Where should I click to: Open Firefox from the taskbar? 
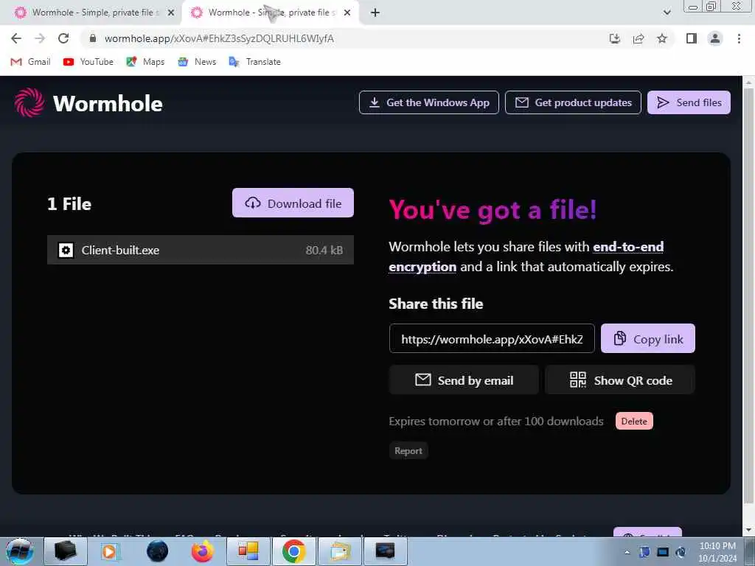point(202,551)
